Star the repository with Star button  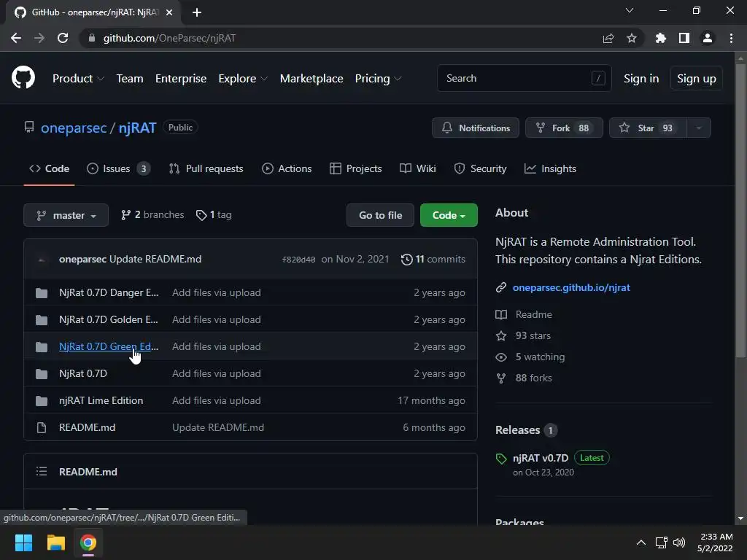pyautogui.click(x=648, y=128)
